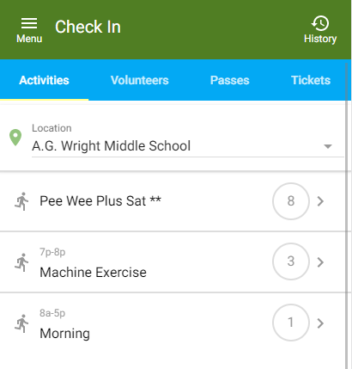Click the green location pin icon
The image size is (352, 369).
coord(15,138)
